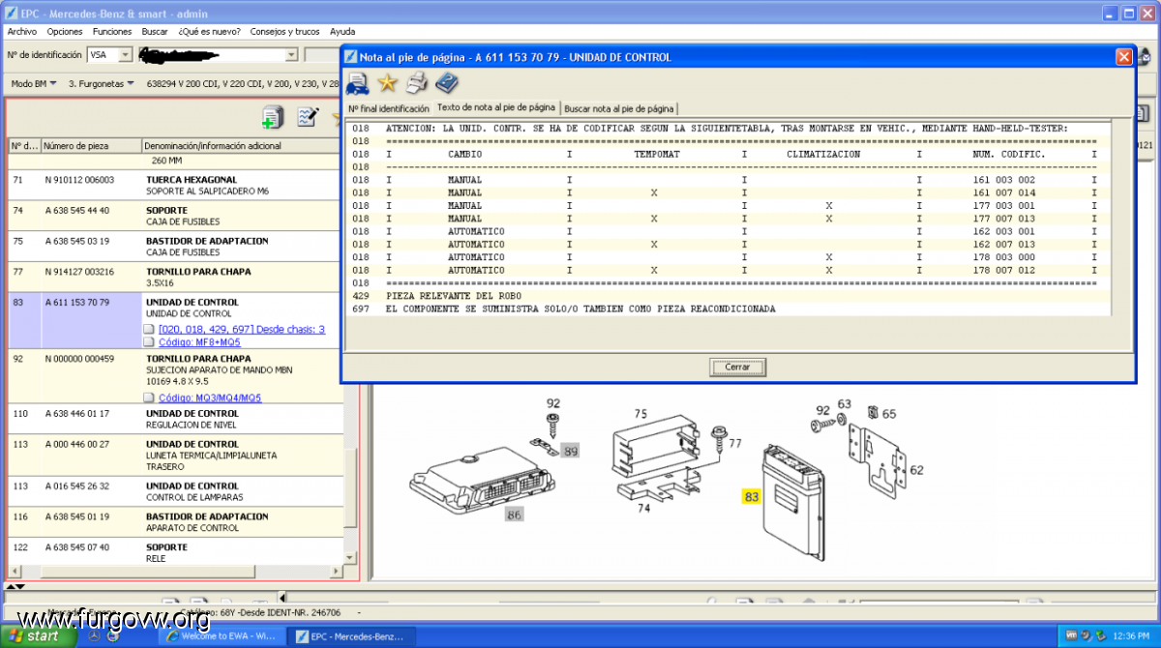Open the Internet Explorer quick launch icon
The width and height of the screenshot is (1161, 648).
pyautogui.click(x=113, y=636)
